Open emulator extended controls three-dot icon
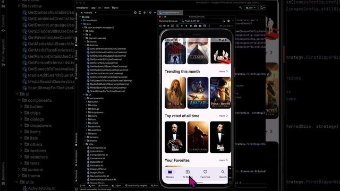340x191 pixels. tap(209, 26)
